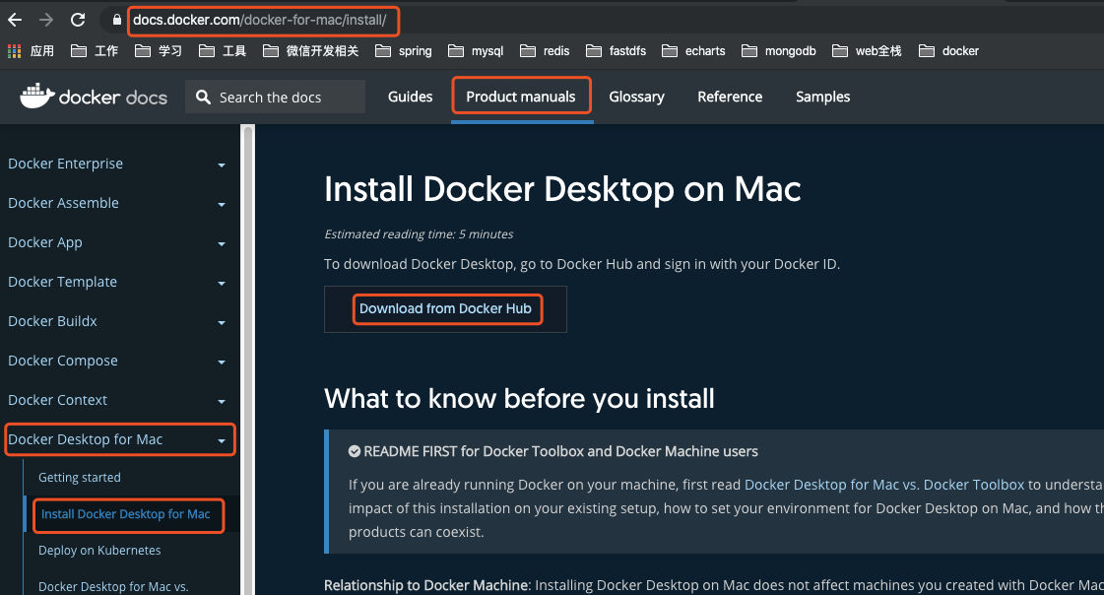Select Docker Context sidebar label
Image resolution: width=1104 pixels, height=595 pixels.
pyautogui.click(x=58, y=400)
